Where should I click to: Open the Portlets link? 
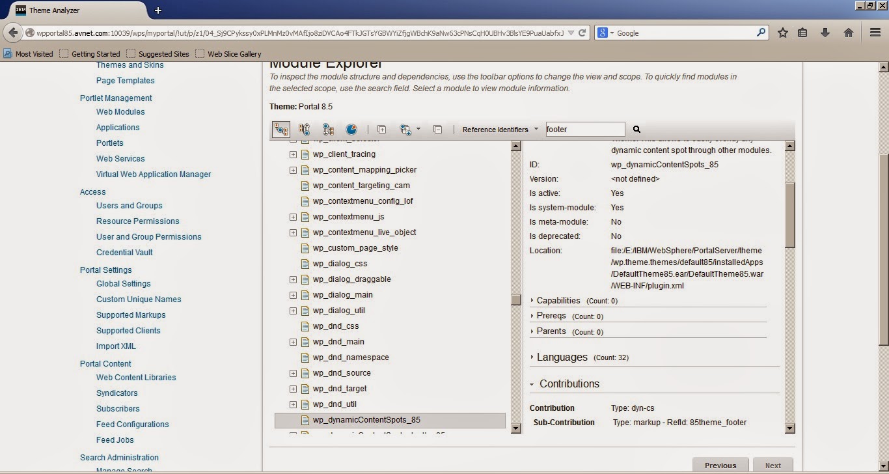pos(110,143)
